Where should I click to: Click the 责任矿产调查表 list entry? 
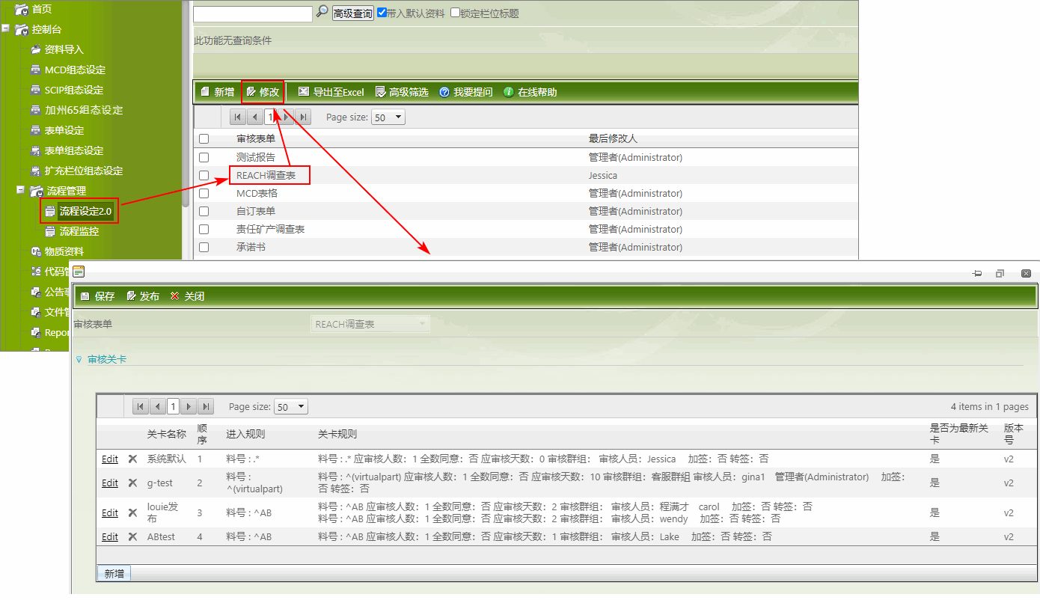point(271,230)
